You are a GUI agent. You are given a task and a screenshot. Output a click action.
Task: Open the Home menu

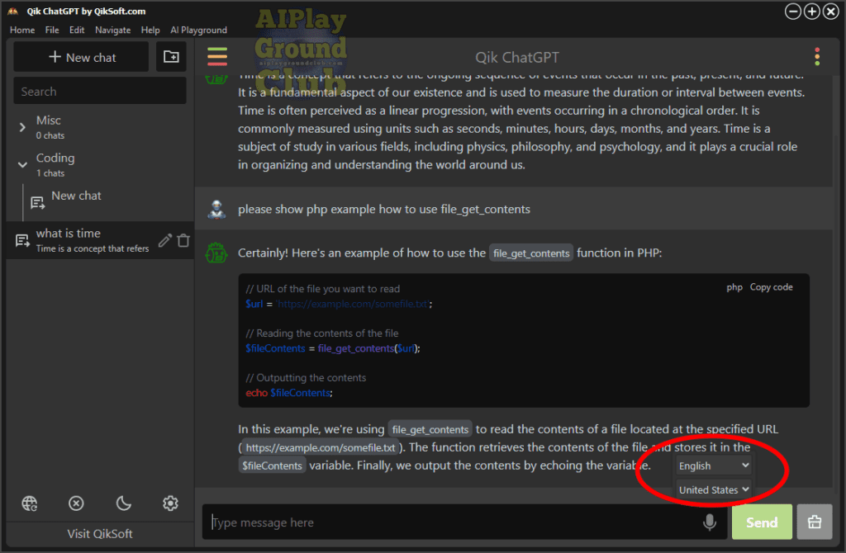[x=22, y=31]
